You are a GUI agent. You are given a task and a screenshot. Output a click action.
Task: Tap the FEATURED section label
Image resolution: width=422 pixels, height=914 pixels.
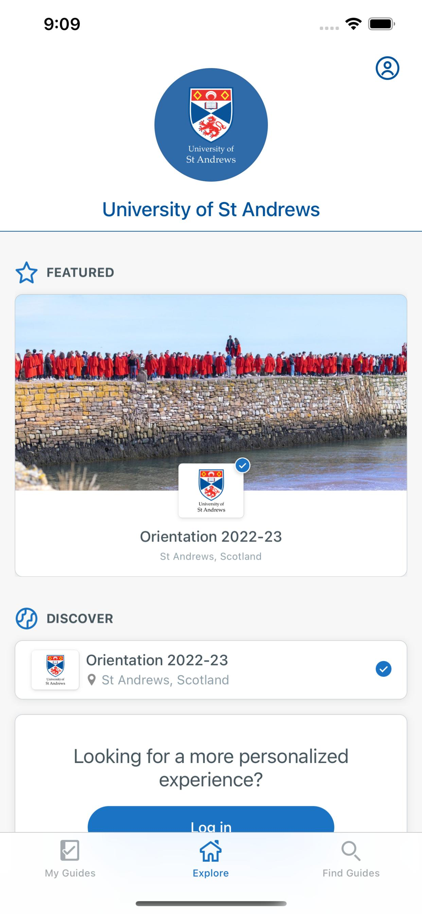[81, 272]
